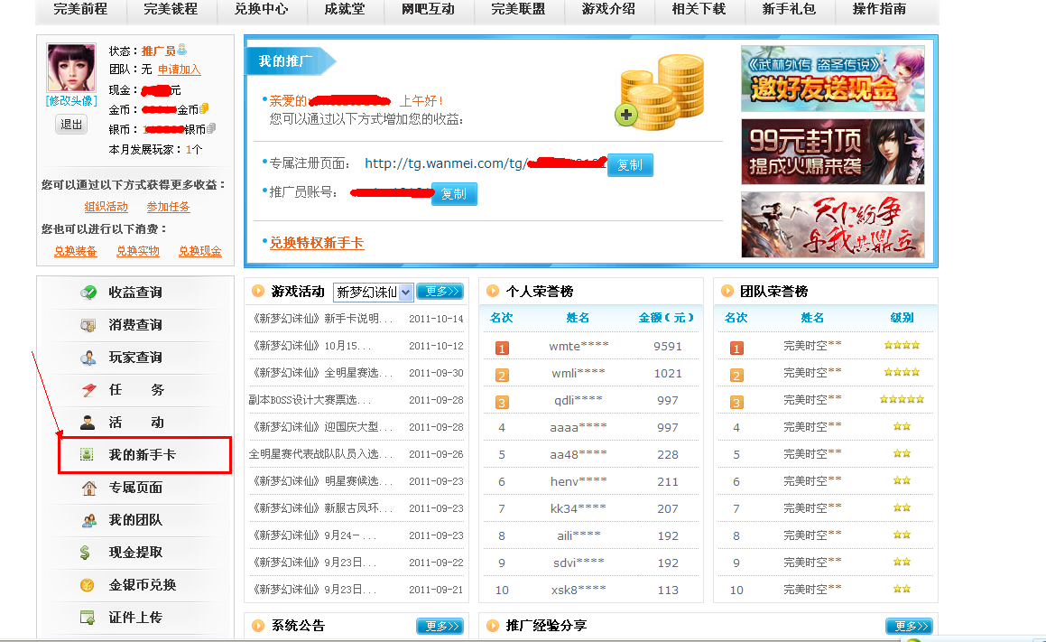The height and width of the screenshot is (642, 1046).
Task: Click the 玩家查询 person icon
Action: click(88, 358)
